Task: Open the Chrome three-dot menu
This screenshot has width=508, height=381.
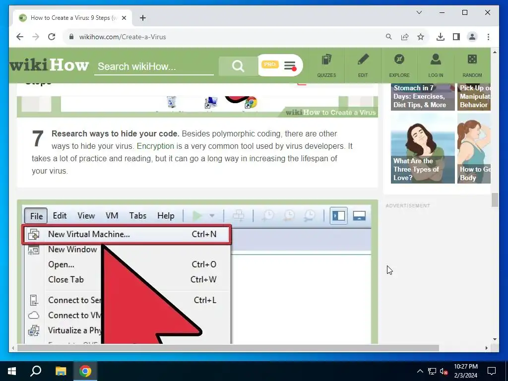Action: 488,37
